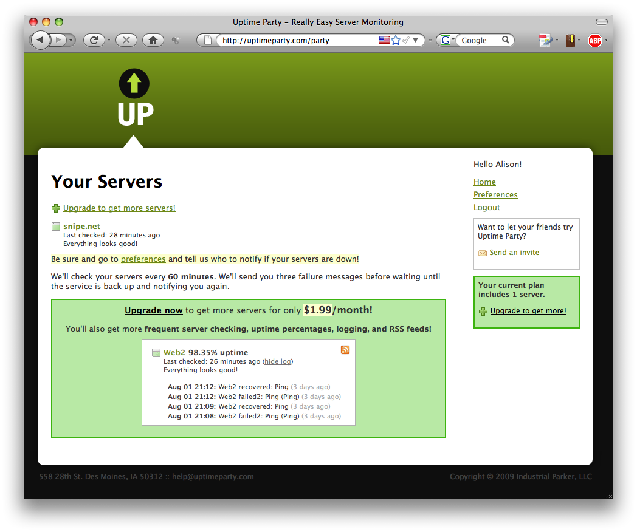Click the green zoom window button
The width and height of the screenshot is (637, 532).
pos(59,22)
